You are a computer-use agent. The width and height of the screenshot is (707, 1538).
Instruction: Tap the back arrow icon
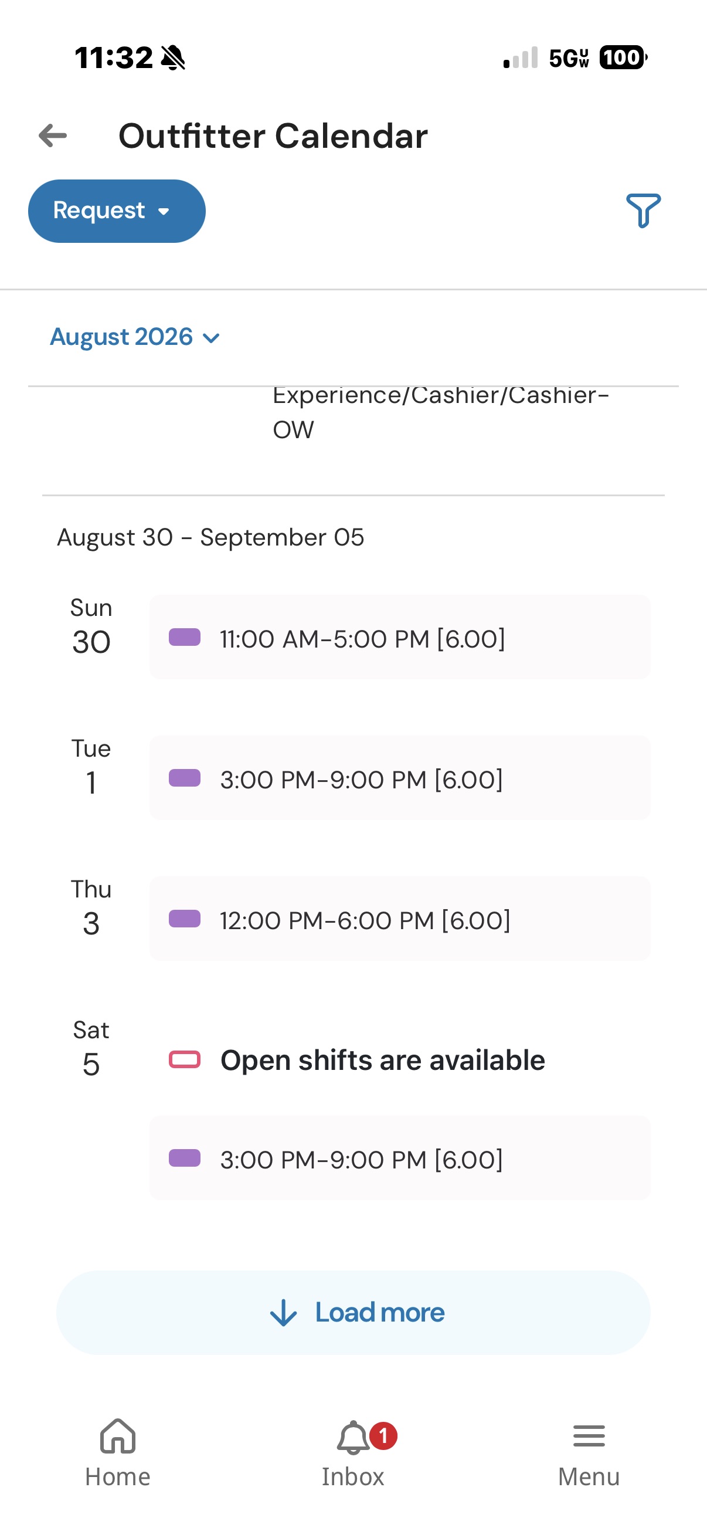coord(53,136)
